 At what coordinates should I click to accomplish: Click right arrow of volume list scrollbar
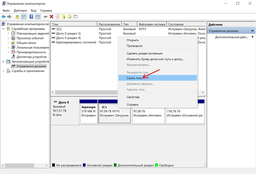203,92
